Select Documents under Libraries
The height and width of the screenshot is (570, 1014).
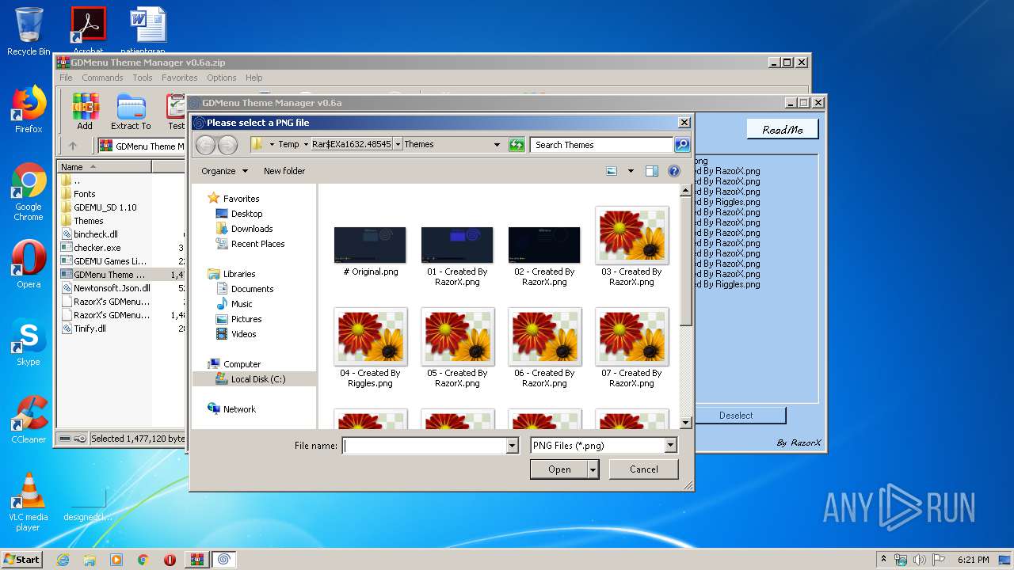[252, 289]
